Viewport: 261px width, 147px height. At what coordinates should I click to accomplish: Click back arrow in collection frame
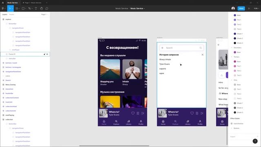(x=219, y=45)
